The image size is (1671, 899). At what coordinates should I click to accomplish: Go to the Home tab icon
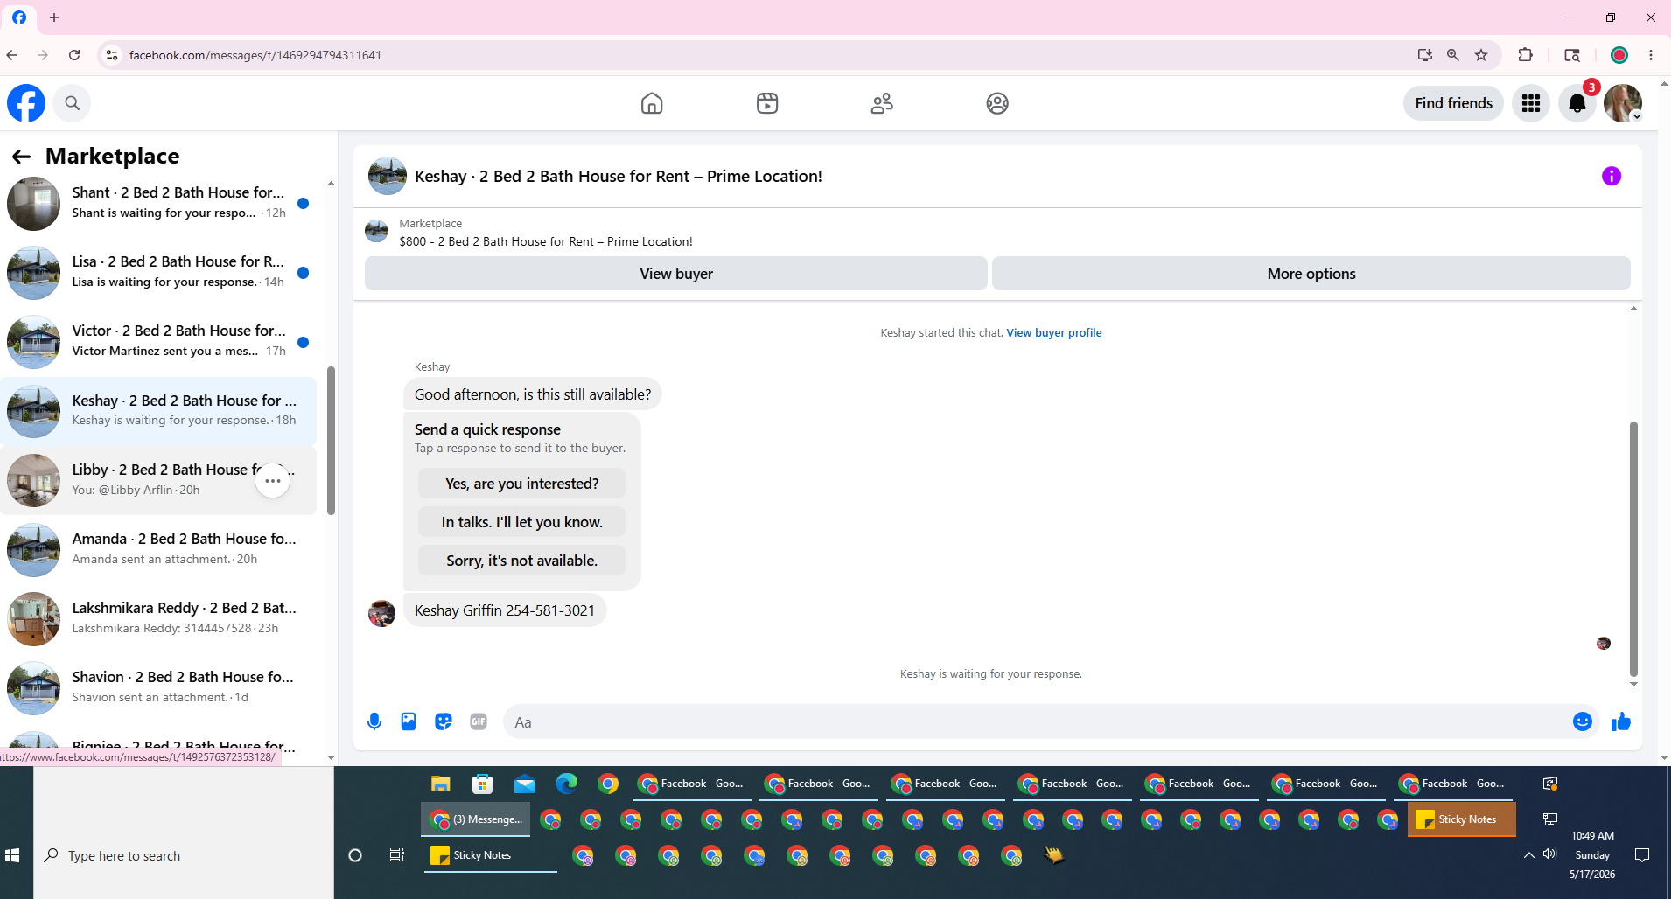point(652,103)
